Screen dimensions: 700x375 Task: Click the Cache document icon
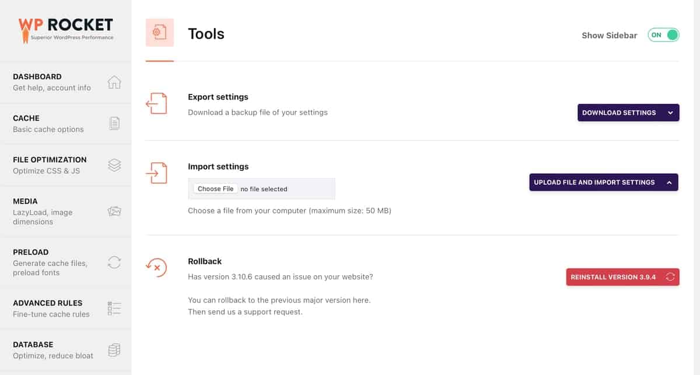[114, 124]
